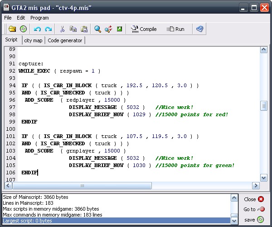Click the value 1029 on line 98

tap(139, 114)
